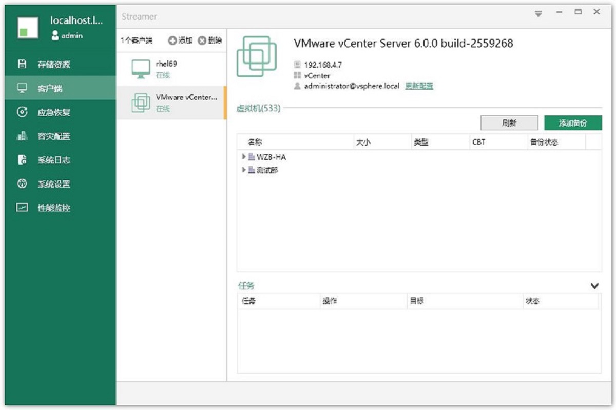Collapse the 任务 panel chevron
The width and height of the screenshot is (616, 410).
coord(594,286)
